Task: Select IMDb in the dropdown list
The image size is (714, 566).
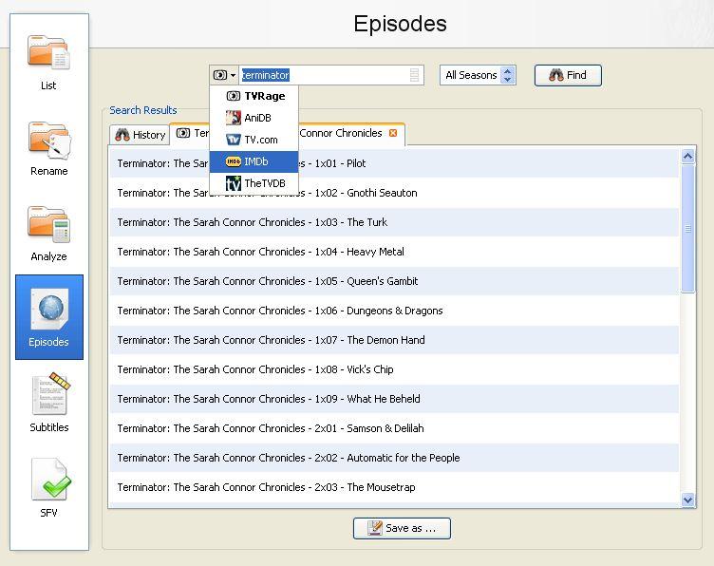Action: pyautogui.click(x=254, y=161)
